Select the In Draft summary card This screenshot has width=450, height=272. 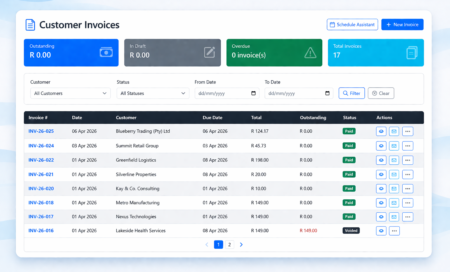[x=172, y=53]
